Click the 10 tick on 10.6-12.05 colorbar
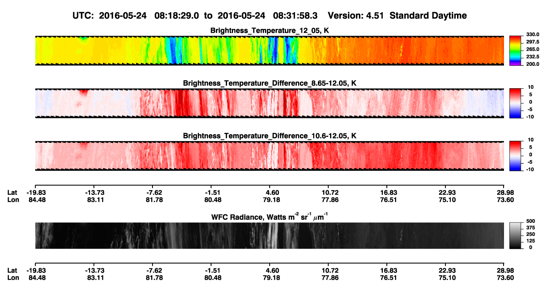Image resolution: width=560 pixels, height=287 pixels. 530,139
